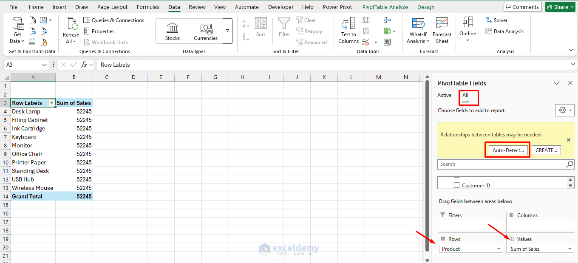Dismiss the yellow relationships notice
The image size is (578, 263).
coord(569,140)
